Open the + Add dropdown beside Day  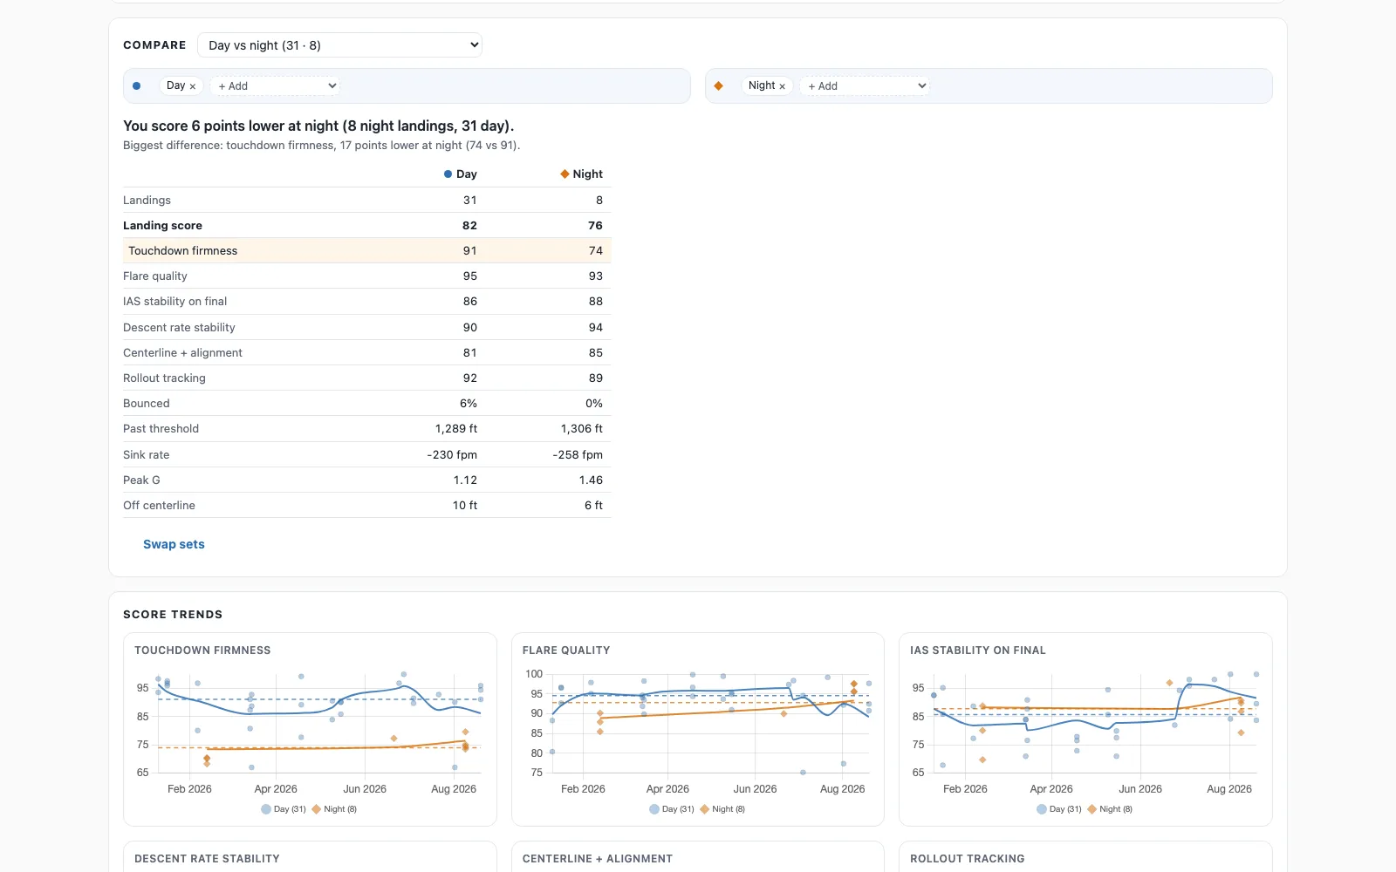[276, 86]
